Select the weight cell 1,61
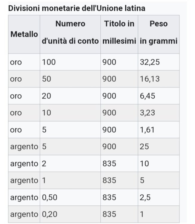 (x=147, y=130)
